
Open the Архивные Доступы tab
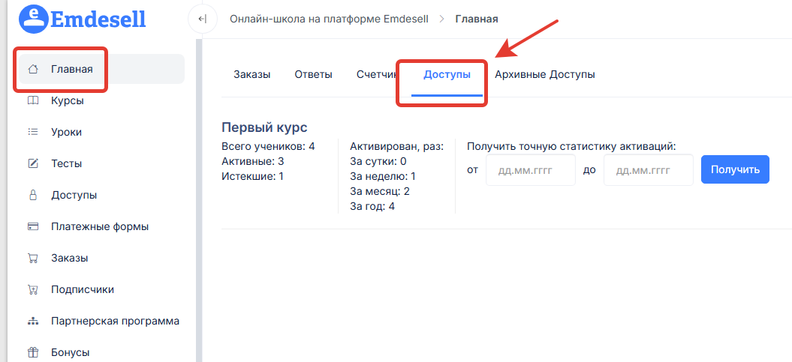tap(544, 74)
